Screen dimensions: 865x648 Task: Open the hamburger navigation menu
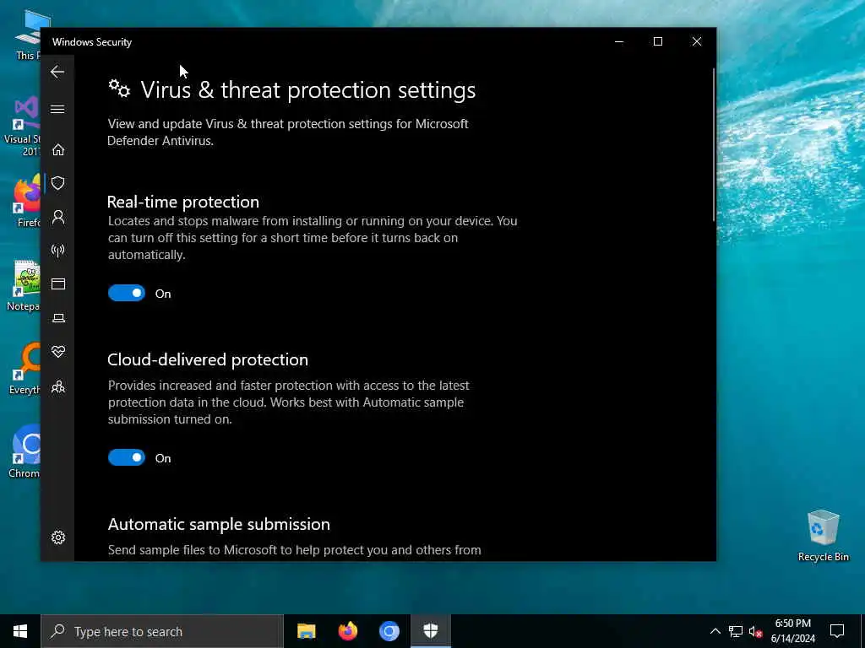pos(57,109)
